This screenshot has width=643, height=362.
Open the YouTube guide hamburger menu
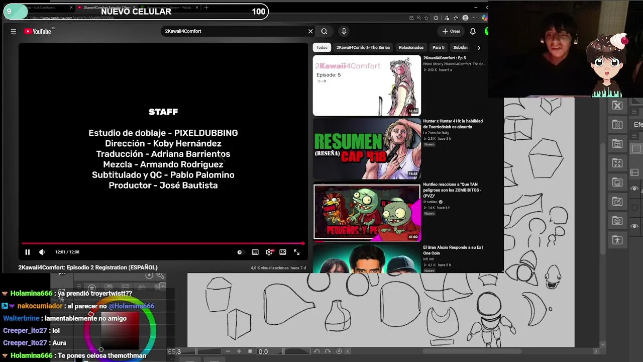(x=14, y=31)
